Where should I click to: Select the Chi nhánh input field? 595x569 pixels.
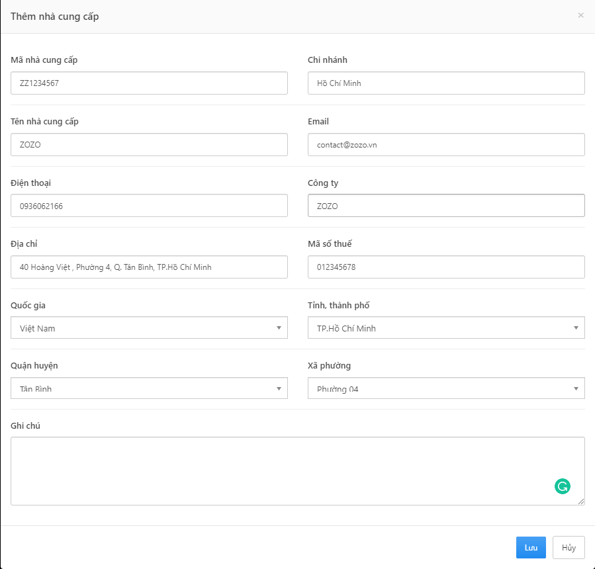[446, 83]
